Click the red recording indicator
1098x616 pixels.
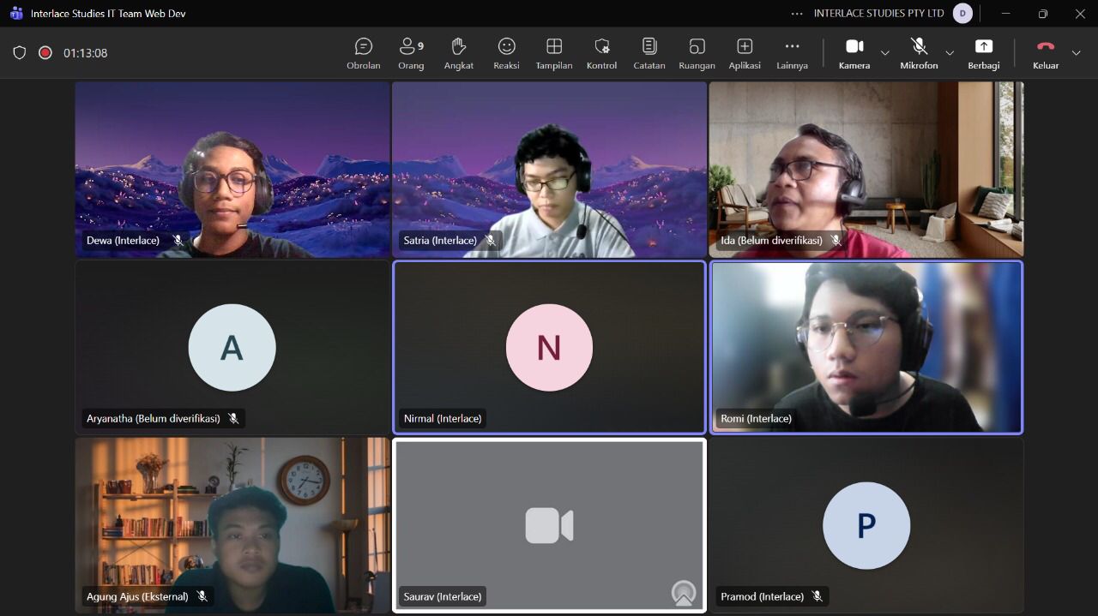tap(45, 53)
